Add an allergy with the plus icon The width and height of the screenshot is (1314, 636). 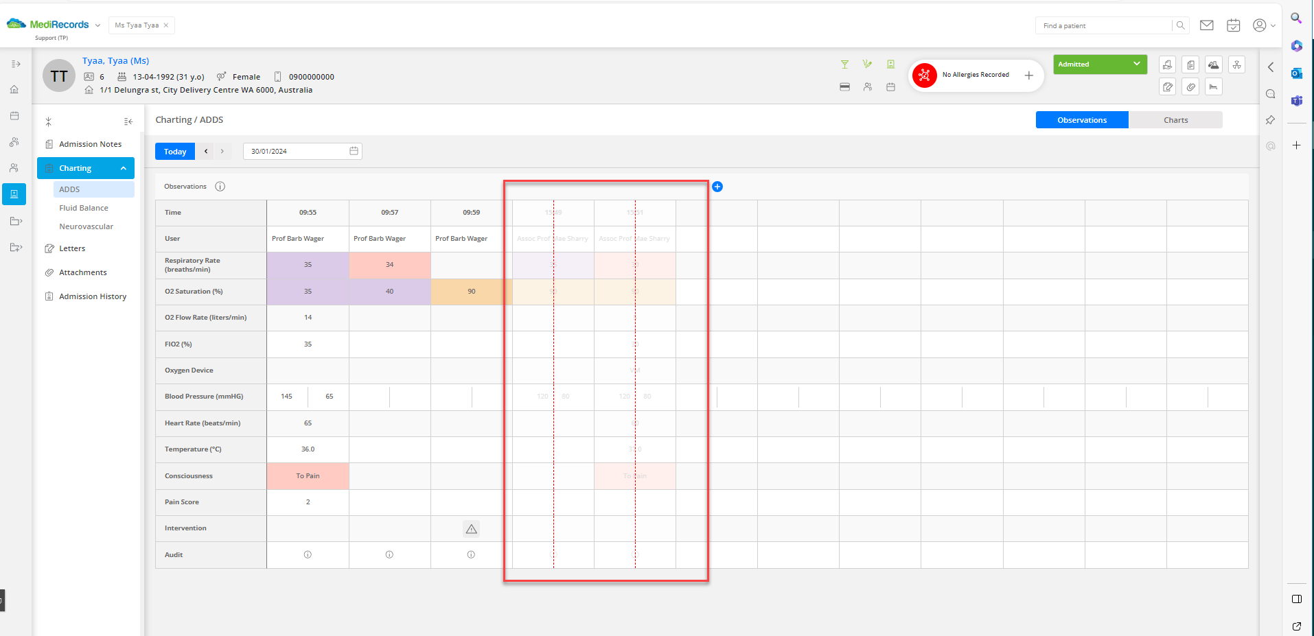click(1029, 75)
